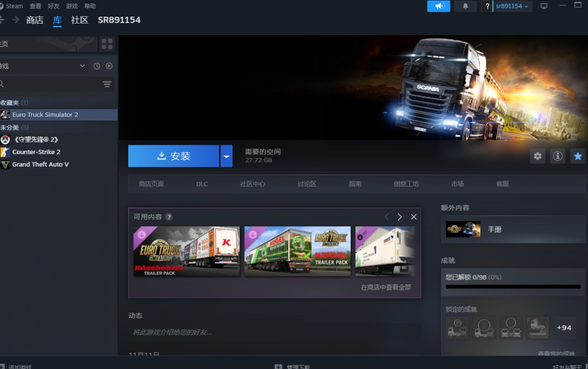Open the Kögel Trailer Pack thumbnail

(297, 251)
